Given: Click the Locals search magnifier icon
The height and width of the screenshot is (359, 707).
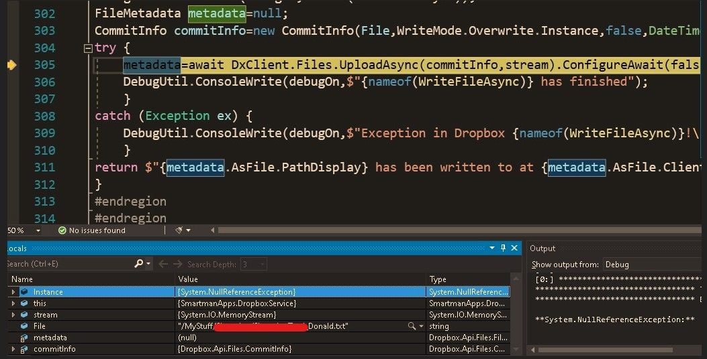Looking at the screenshot, I should point(139,264).
